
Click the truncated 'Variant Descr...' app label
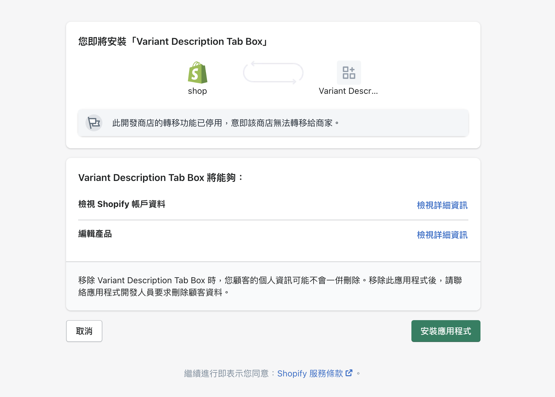pos(348,91)
